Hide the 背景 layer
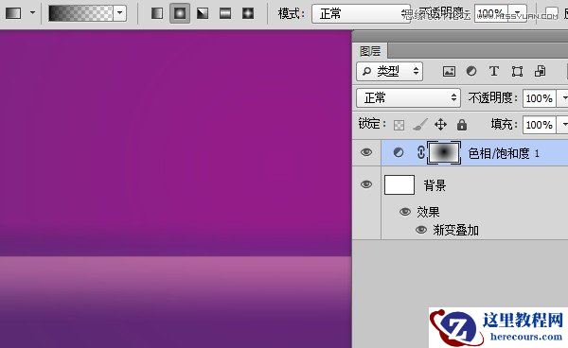The height and width of the screenshot is (348, 568). (366, 184)
